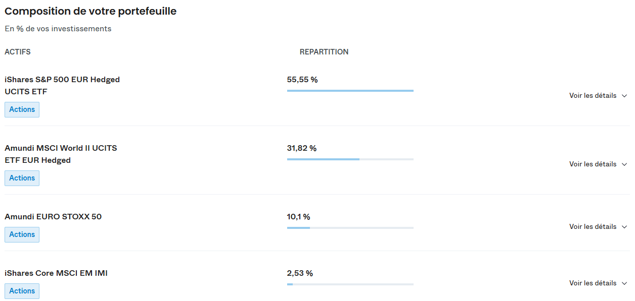Click the 31,82 % allocation progress bar

[x=350, y=159]
